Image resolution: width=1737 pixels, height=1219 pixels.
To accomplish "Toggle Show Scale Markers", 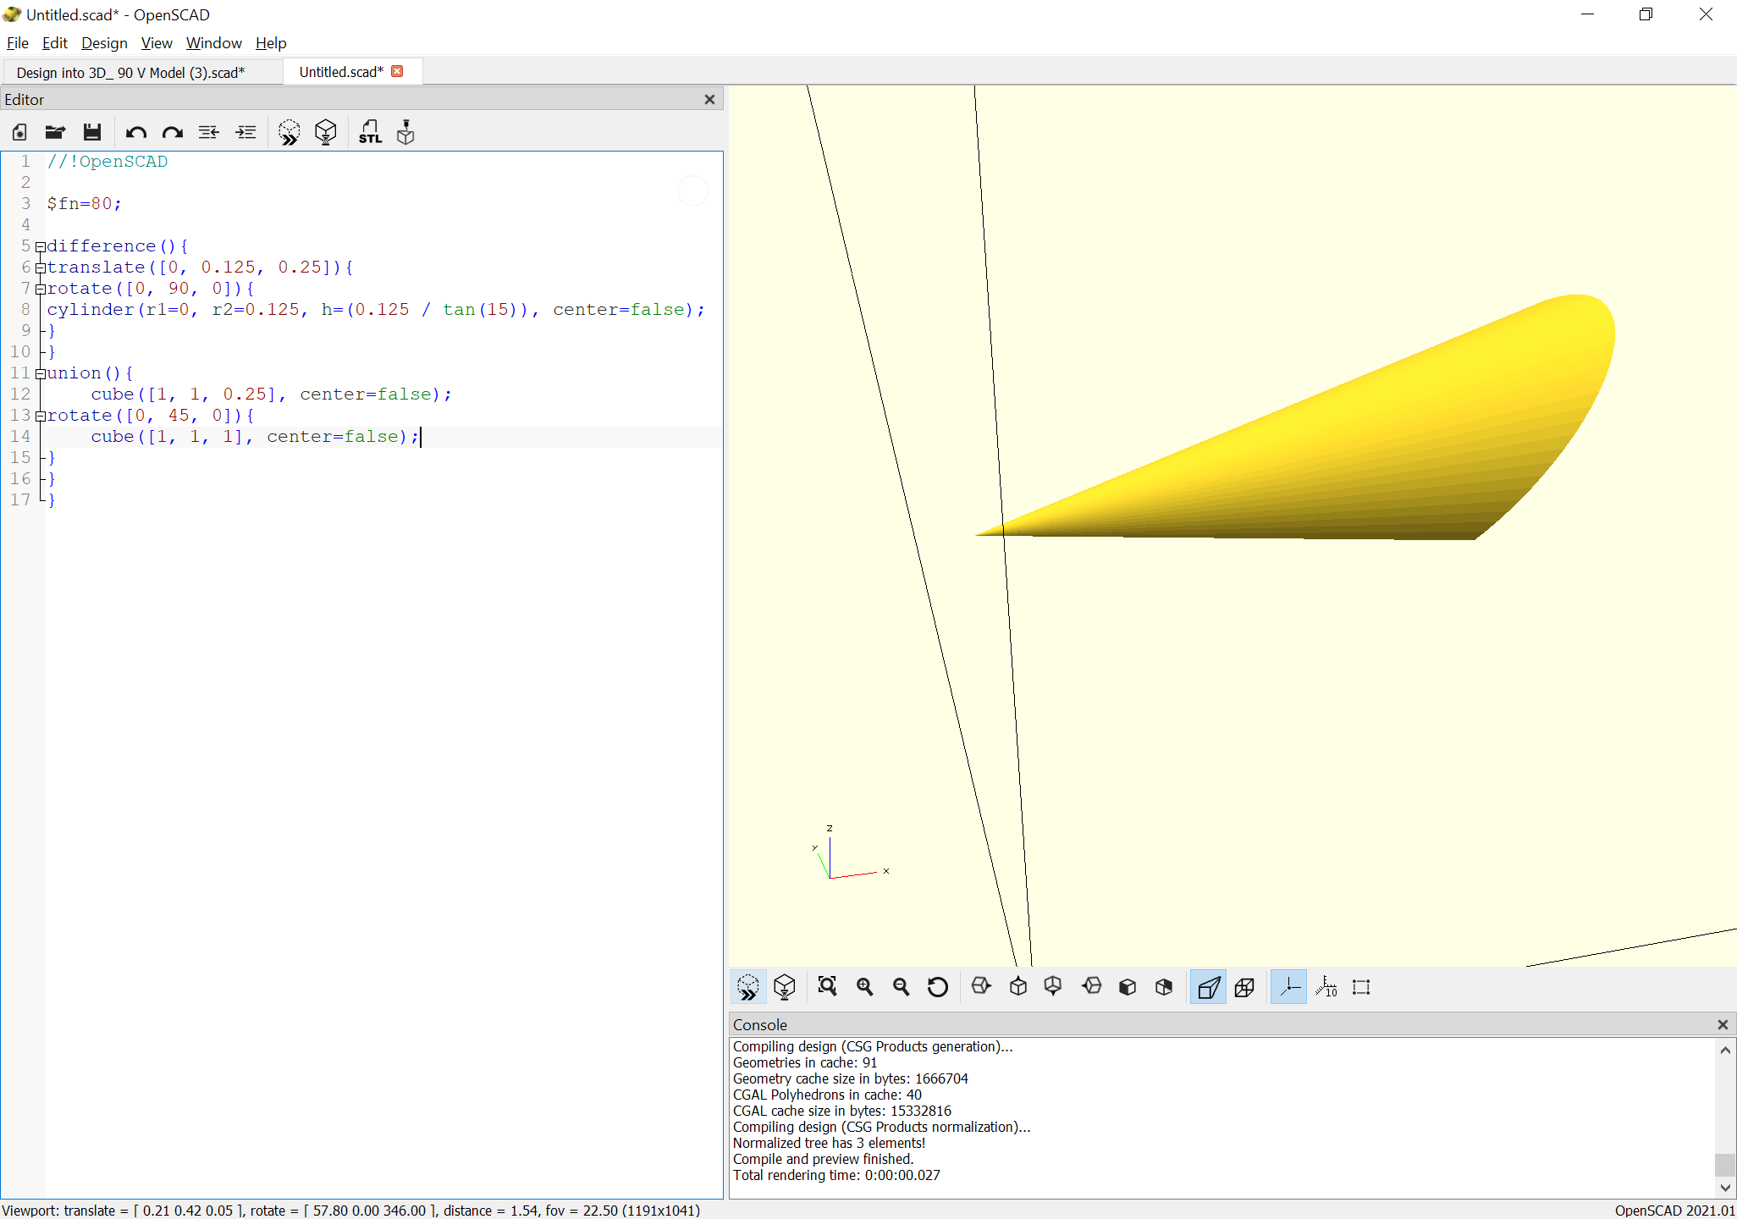I will (x=1326, y=986).
